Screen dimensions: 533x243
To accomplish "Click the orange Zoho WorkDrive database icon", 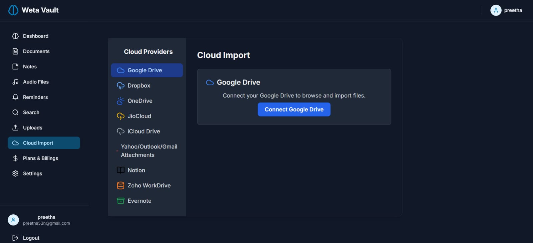I will click(x=121, y=186).
